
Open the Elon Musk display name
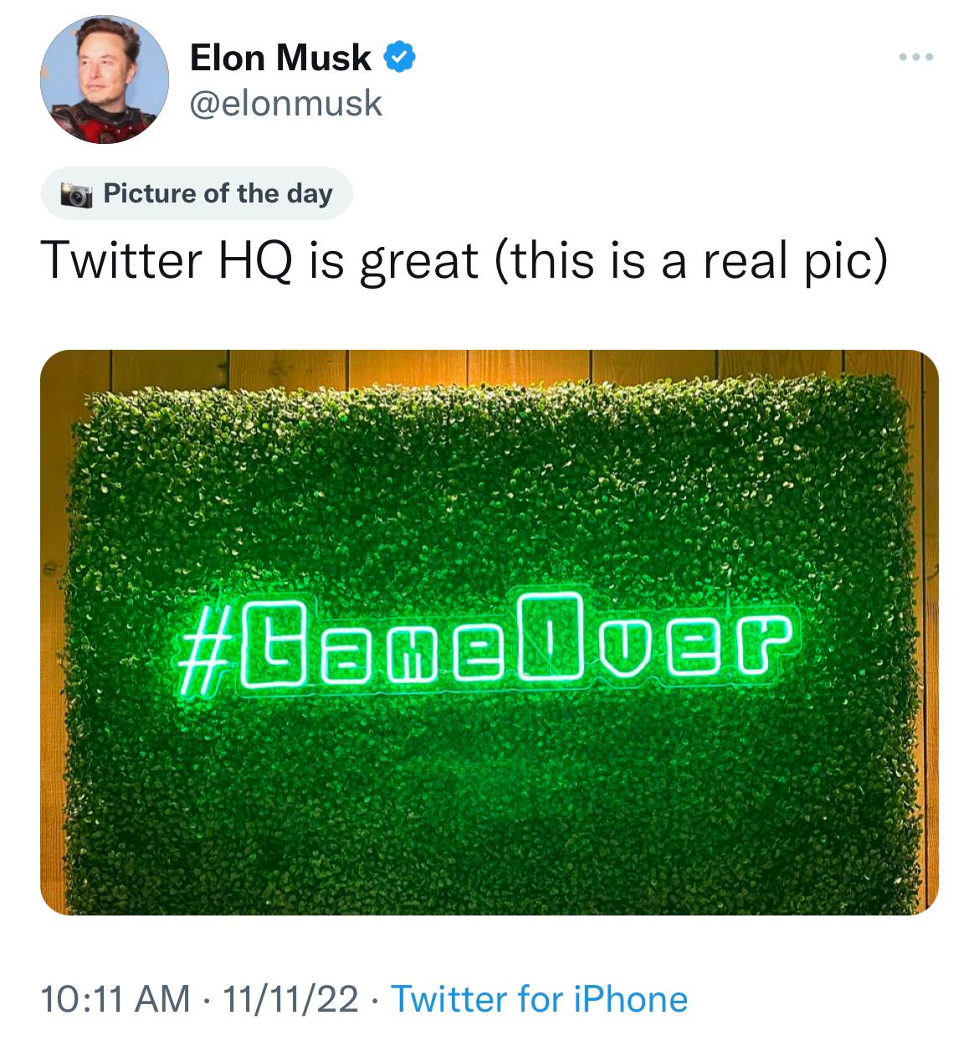pos(280,58)
